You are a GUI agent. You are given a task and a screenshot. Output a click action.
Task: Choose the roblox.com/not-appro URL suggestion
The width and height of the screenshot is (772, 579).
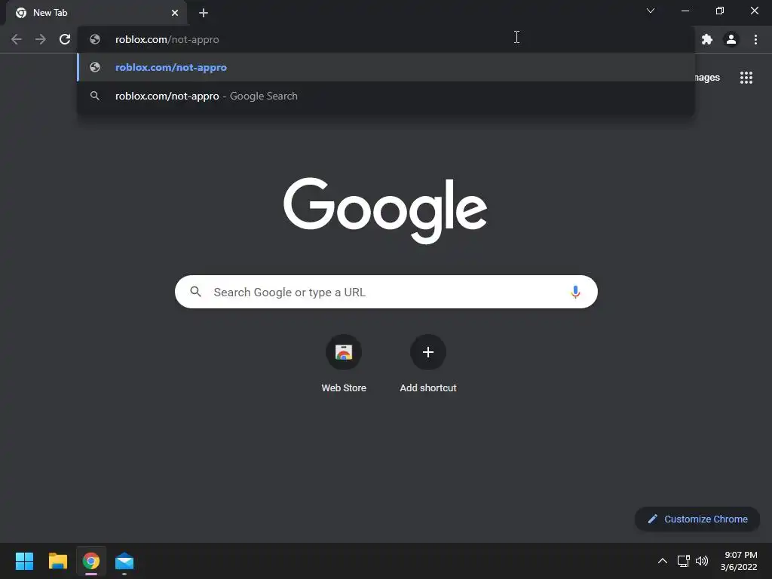[x=386, y=67]
